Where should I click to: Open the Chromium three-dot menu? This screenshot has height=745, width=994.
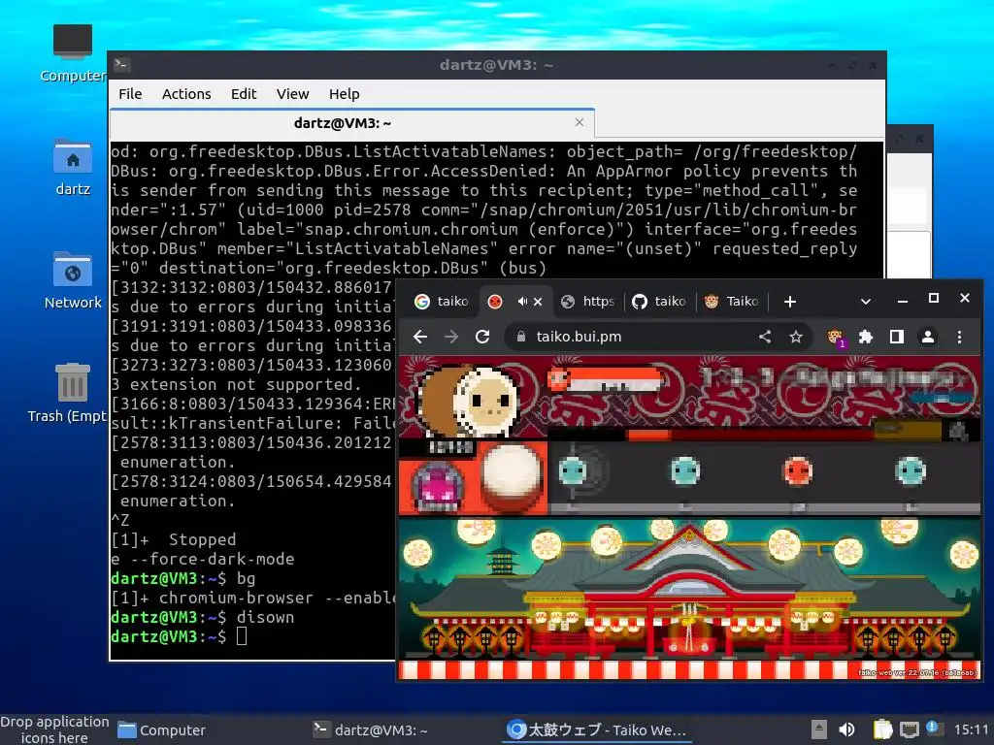pyautogui.click(x=959, y=337)
